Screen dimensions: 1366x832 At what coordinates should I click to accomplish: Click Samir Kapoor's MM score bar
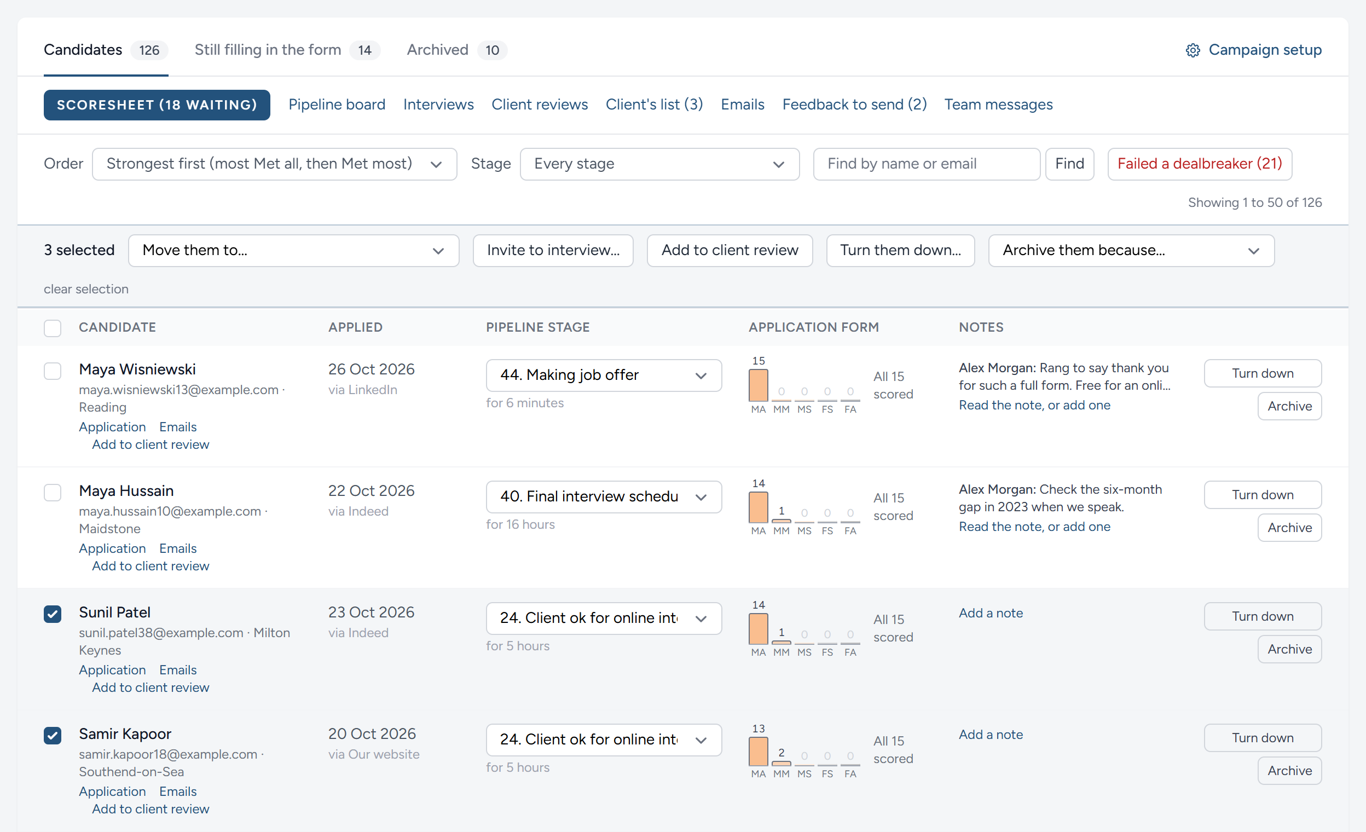[x=780, y=762]
